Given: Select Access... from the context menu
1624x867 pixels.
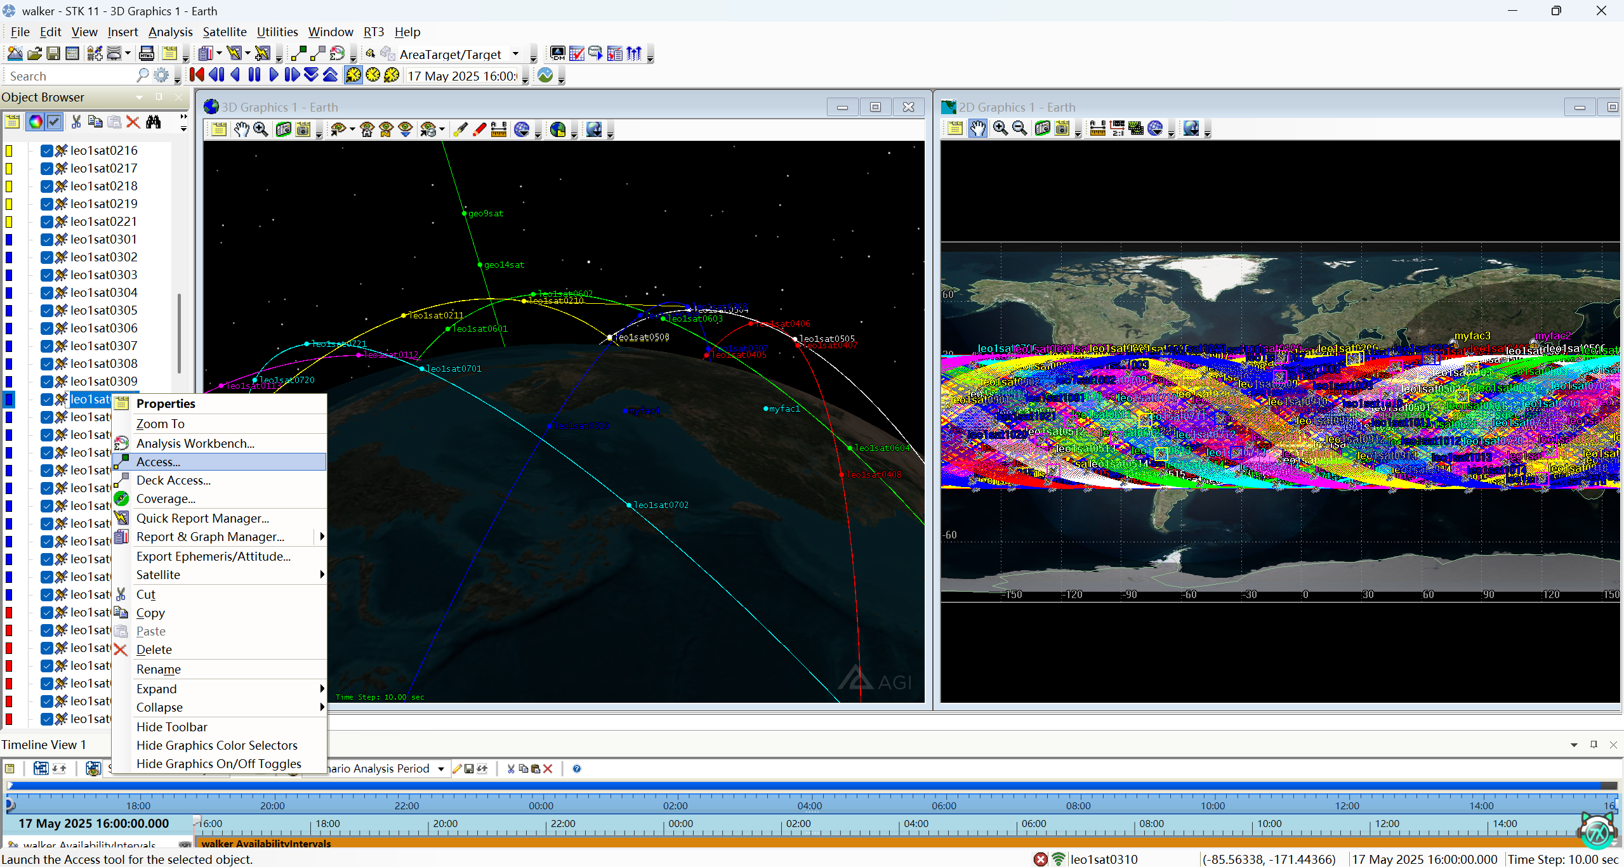Looking at the screenshot, I should point(159,462).
